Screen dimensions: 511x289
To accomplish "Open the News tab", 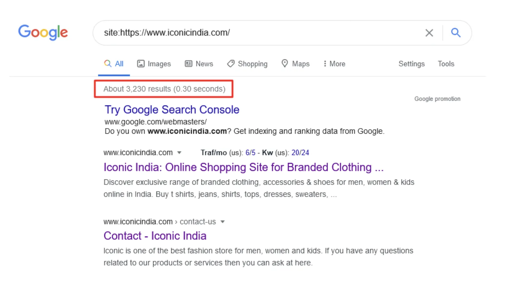I will click(199, 64).
